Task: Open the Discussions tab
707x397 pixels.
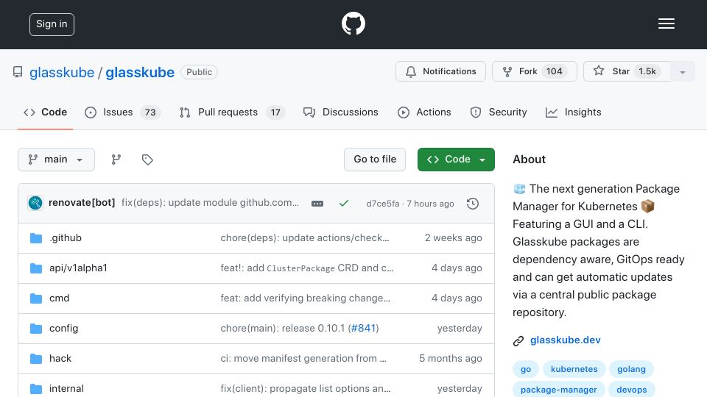Action: [x=340, y=112]
